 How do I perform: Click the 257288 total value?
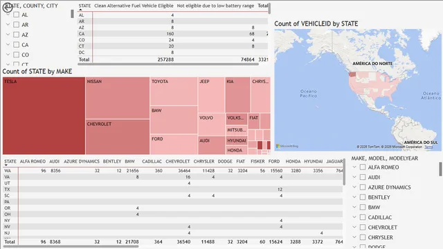click(x=165, y=59)
